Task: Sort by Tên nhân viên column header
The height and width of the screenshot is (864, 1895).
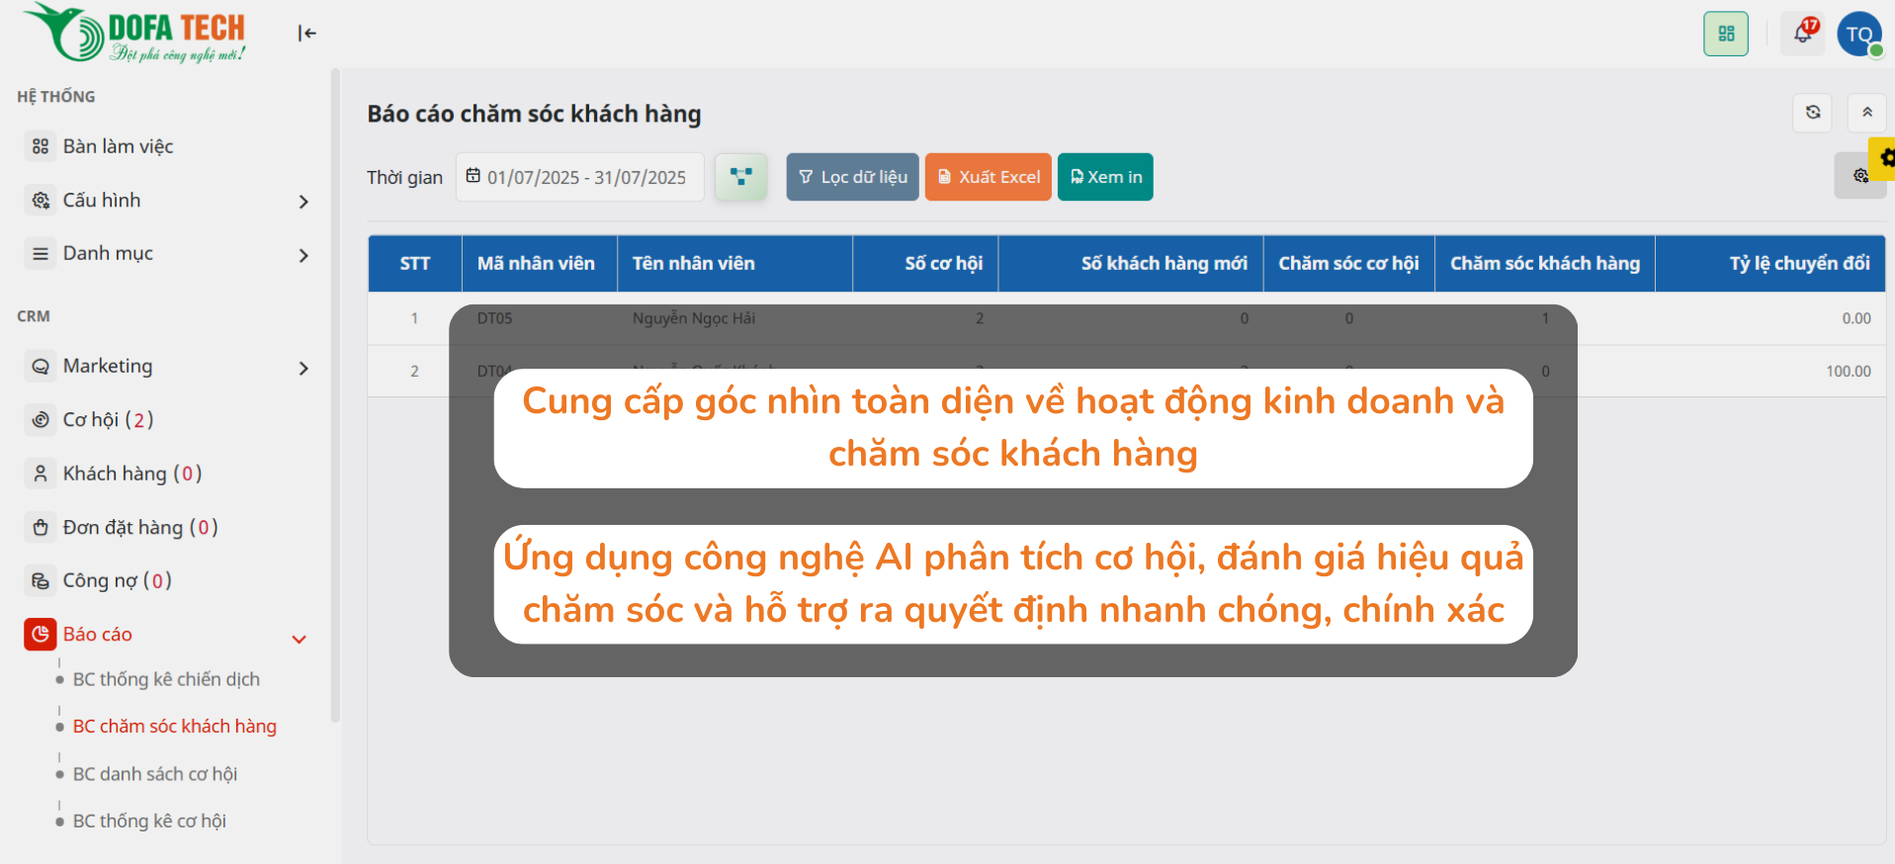Action: pyautogui.click(x=734, y=264)
